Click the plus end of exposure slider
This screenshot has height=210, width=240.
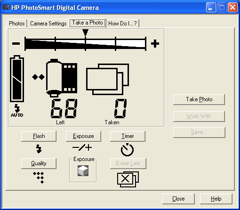tap(155, 43)
